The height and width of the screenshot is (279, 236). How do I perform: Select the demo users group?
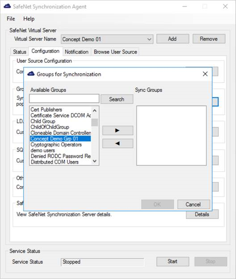click(x=60, y=150)
